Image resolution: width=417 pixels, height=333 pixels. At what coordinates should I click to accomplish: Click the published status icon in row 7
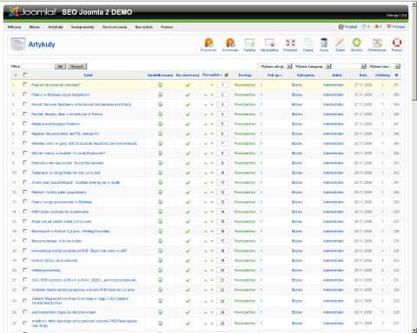point(160,143)
